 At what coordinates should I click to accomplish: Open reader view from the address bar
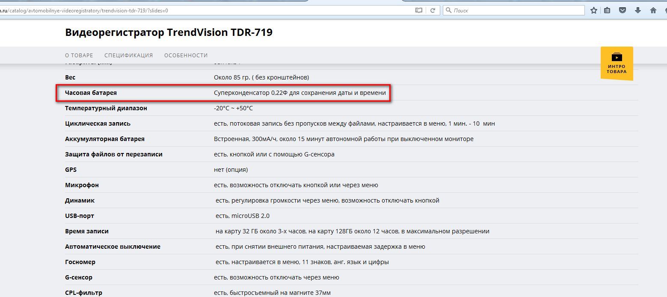coord(419,10)
